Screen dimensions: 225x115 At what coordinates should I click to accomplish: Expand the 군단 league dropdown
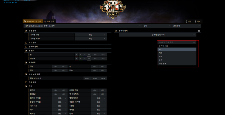(157, 26)
